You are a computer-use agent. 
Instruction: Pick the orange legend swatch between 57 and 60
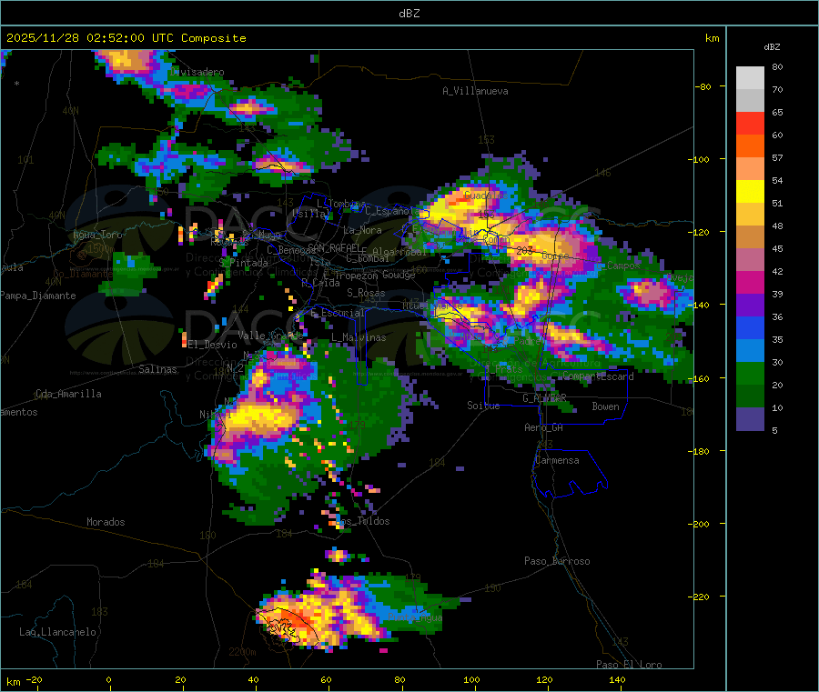pyautogui.click(x=750, y=146)
